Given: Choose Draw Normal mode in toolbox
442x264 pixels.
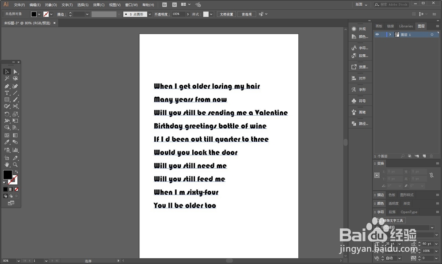Looking at the screenshot, I should coord(5,196).
